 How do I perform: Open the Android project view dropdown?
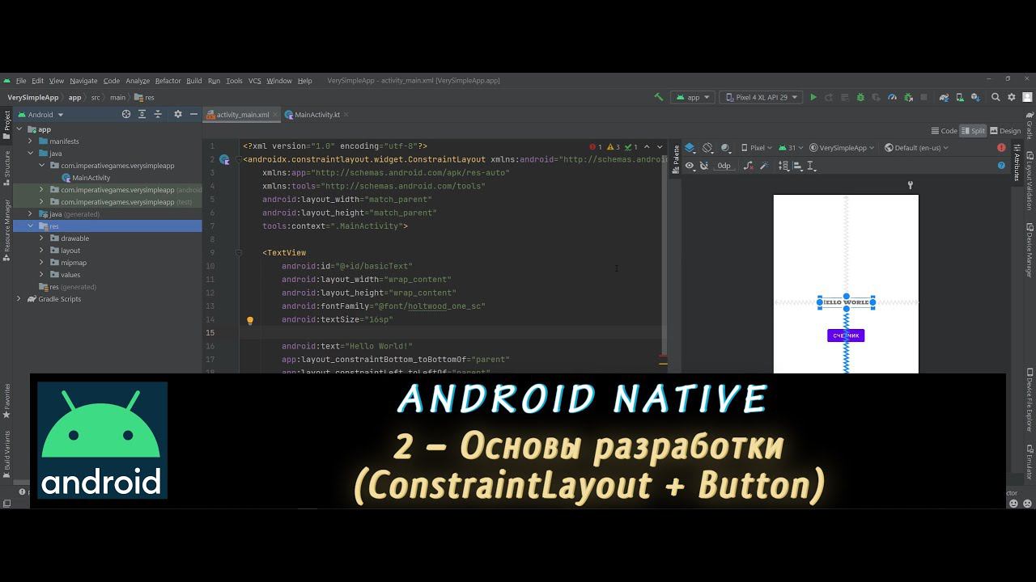[40, 115]
